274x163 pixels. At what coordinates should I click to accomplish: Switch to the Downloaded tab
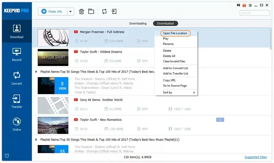[x=165, y=23]
